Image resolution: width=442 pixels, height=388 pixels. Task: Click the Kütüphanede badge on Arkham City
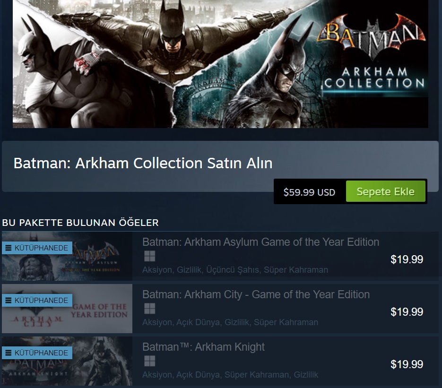pos(37,301)
